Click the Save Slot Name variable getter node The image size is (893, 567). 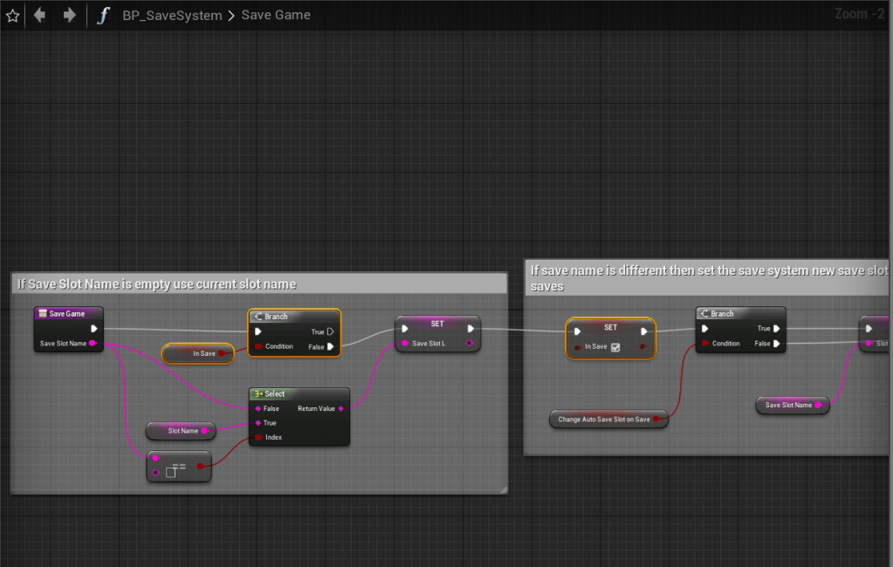[x=788, y=405]
